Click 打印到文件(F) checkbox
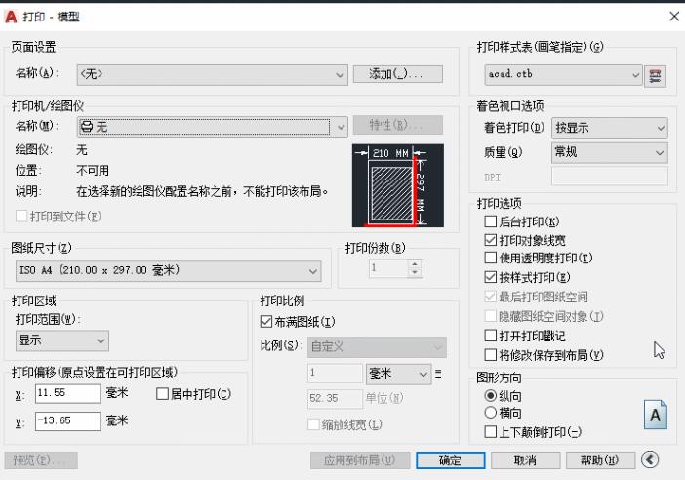The height and width of the screenshot is (480, 685). pos(21,217)
